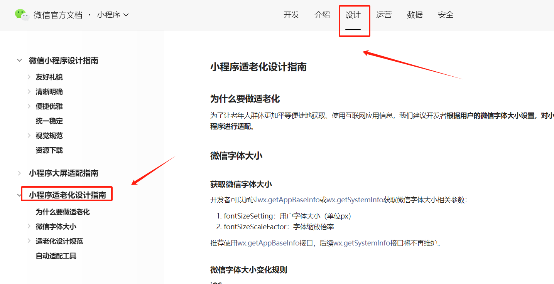Click the 小程序适老化设计指南 page title
This screenshot has height=284, width=554.
(258, 67)
